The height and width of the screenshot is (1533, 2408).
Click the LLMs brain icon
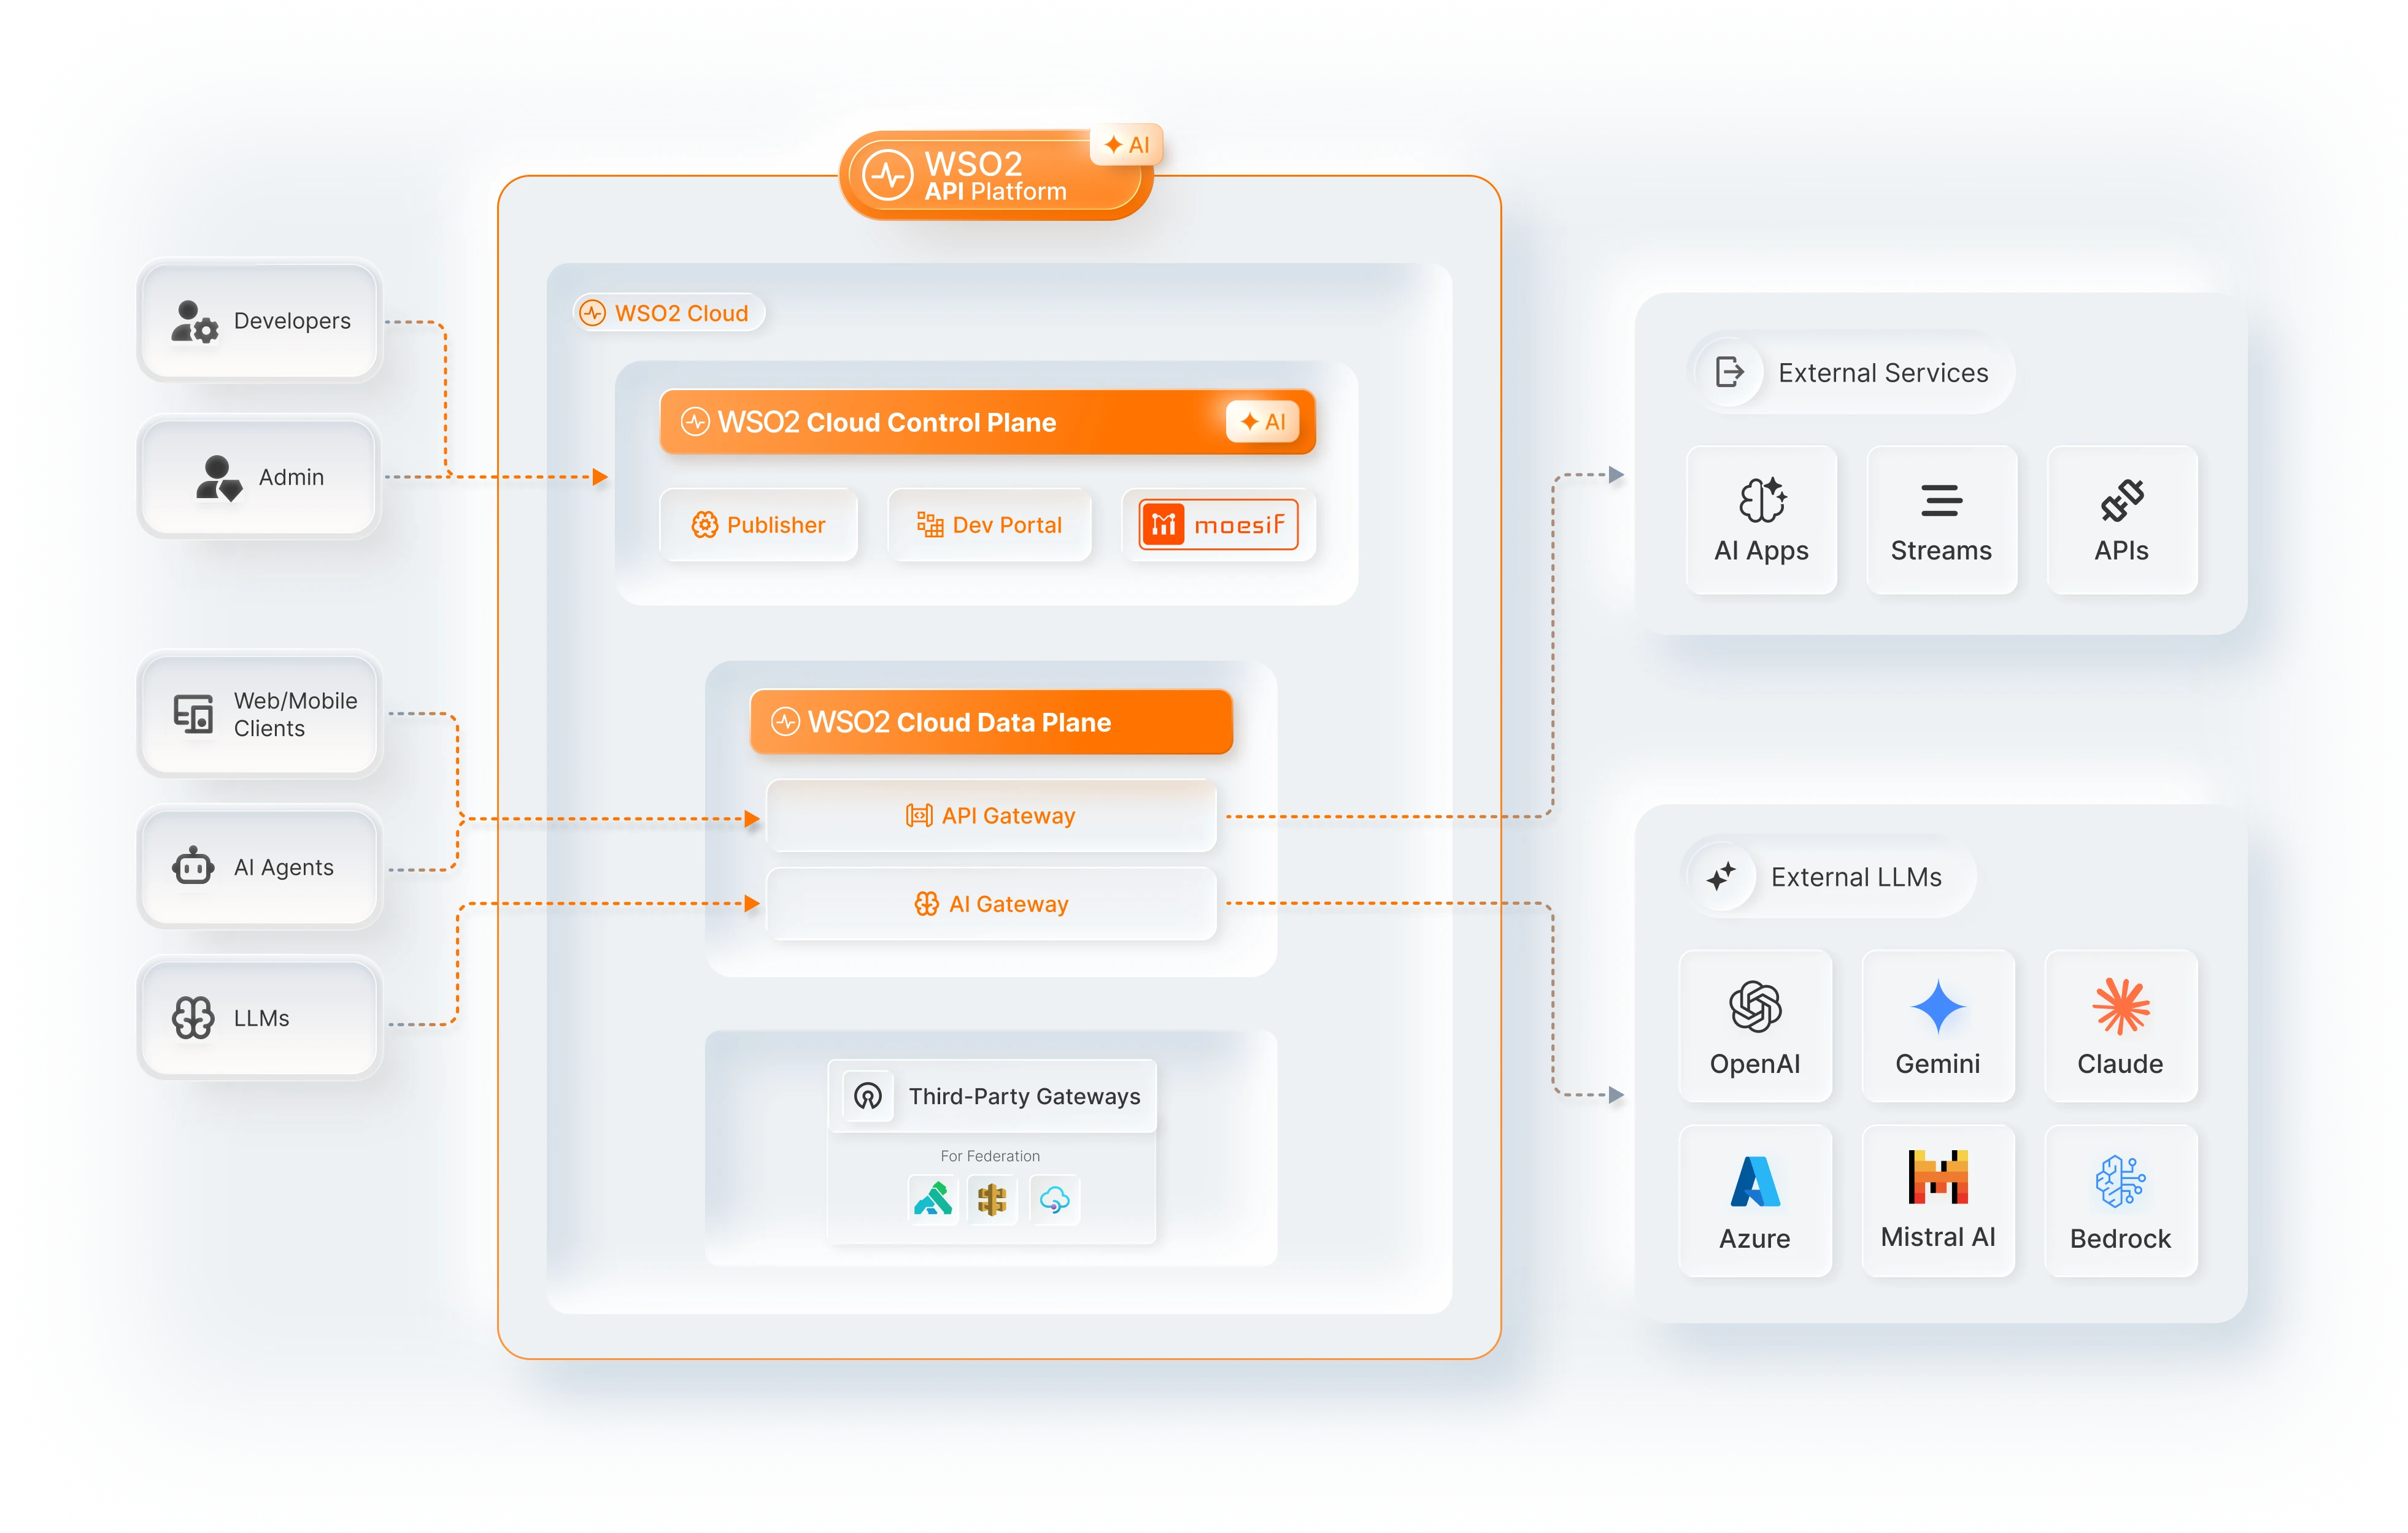193,1017
